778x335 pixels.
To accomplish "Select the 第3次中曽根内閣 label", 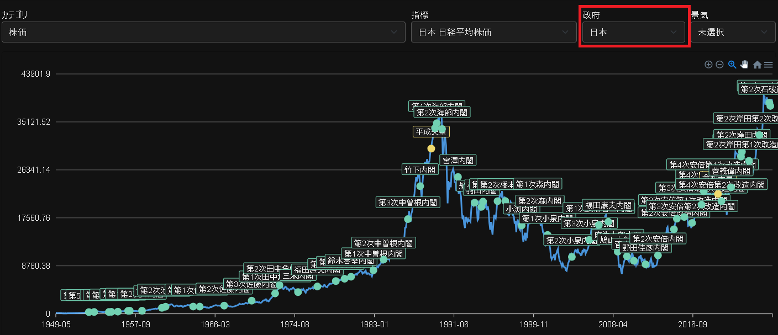I will (408, 202).
